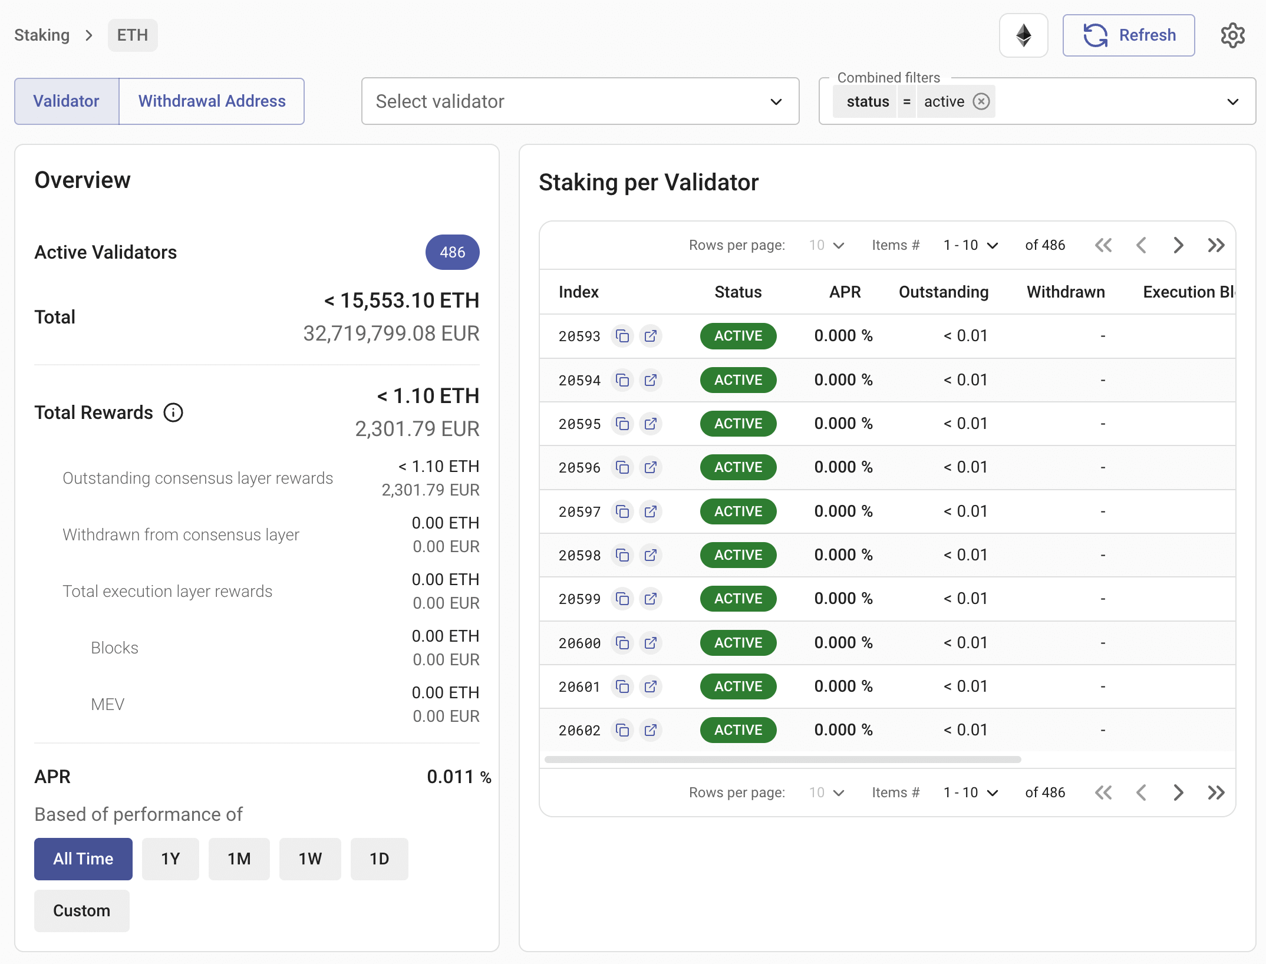Open validator 20598 external link
This screenshot has width=1266, height=964.
(x=651, y=555)
